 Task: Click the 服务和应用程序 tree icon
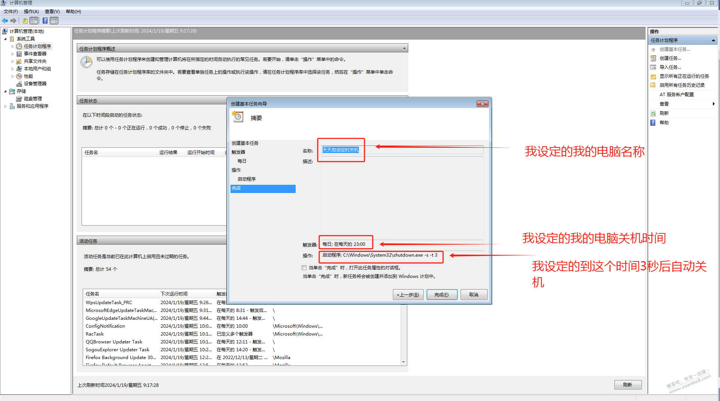[x=12, y=106]
